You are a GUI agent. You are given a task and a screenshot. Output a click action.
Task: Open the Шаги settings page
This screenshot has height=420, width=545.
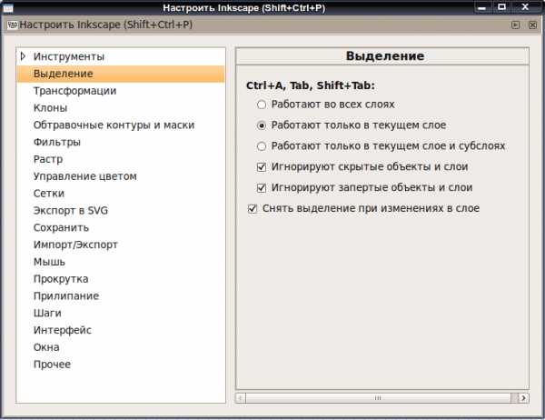[x=47, y=313]
